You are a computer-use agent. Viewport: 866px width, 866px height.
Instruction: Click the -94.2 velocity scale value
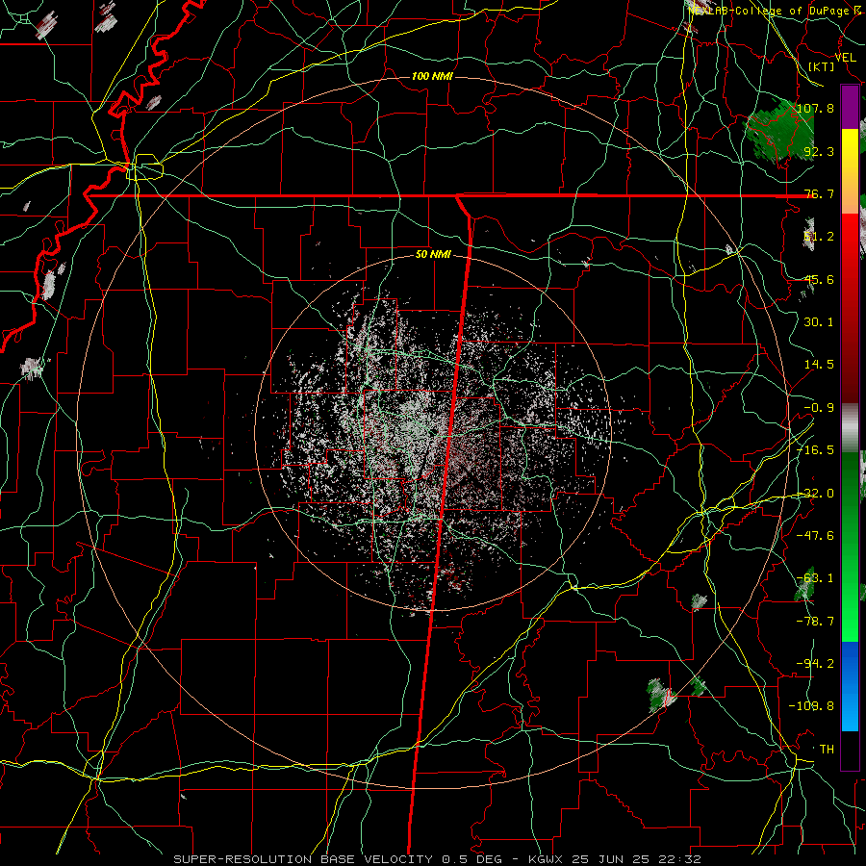pos(815,664)
